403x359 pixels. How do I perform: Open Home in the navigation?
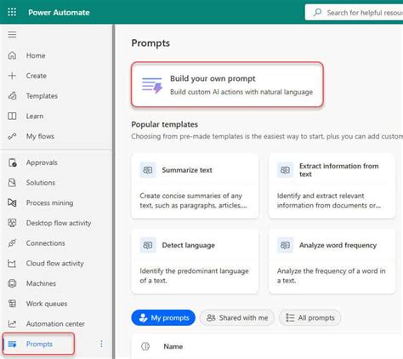tap(36, 55)
